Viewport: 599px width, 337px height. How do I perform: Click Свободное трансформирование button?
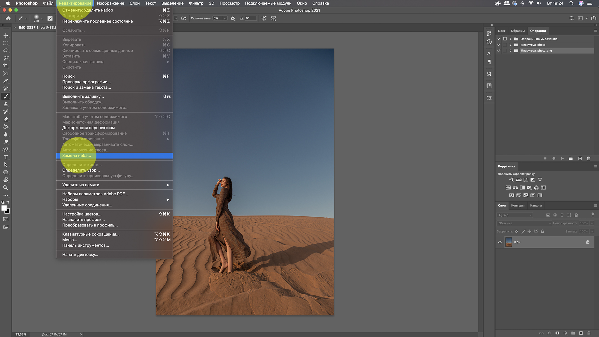coord(94,133)
